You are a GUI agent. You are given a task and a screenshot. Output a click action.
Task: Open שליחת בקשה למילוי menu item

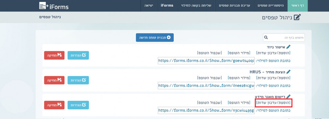[x=196, y=6]
